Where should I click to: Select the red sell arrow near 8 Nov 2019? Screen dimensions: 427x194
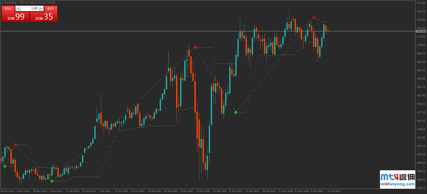(x=16, y=145)
